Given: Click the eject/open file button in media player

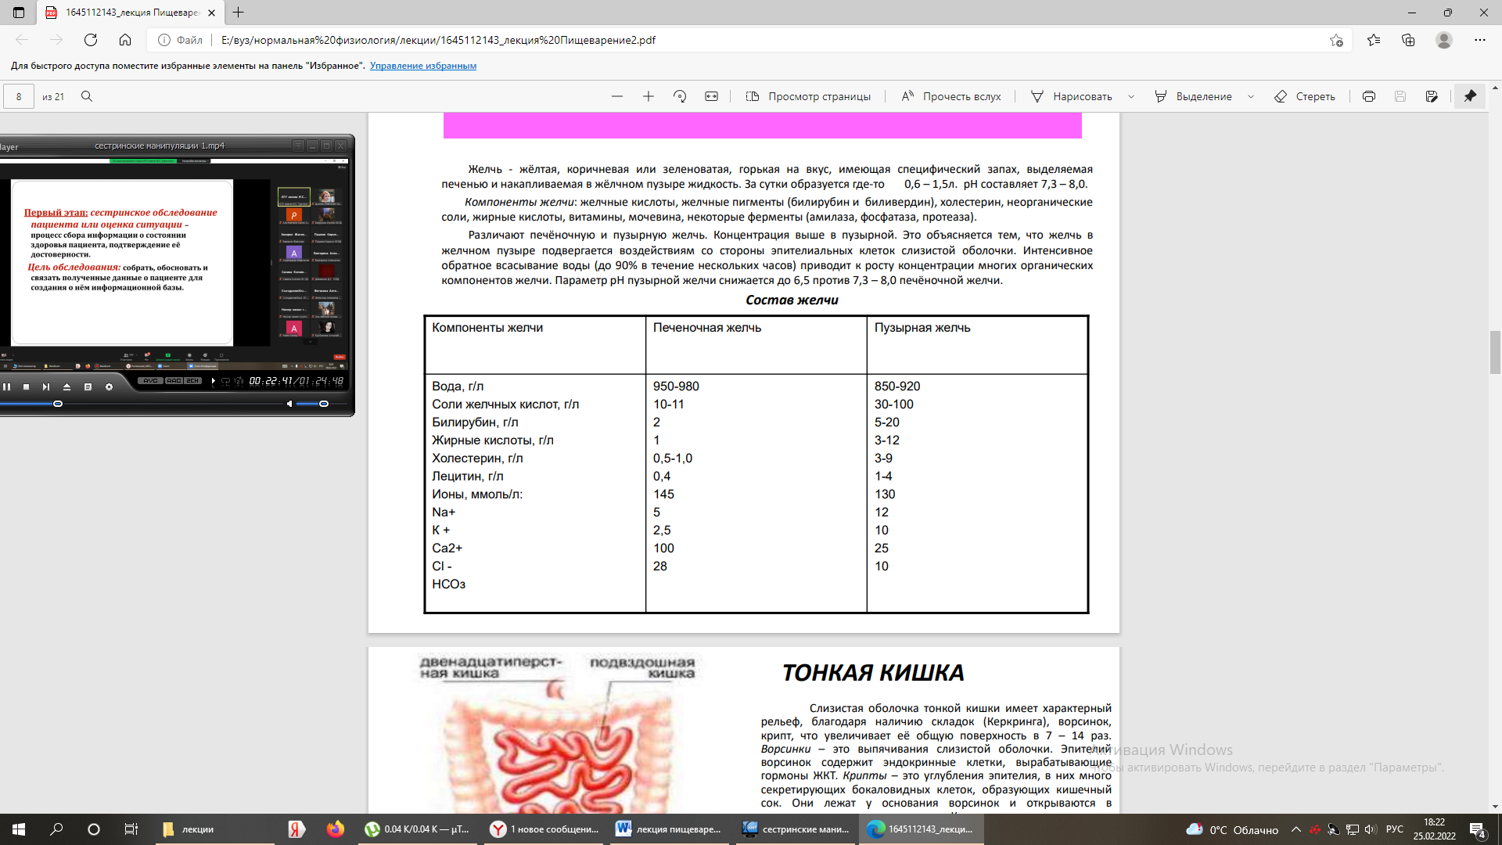Looking at the screenshot, I should [x=66, y=387].
